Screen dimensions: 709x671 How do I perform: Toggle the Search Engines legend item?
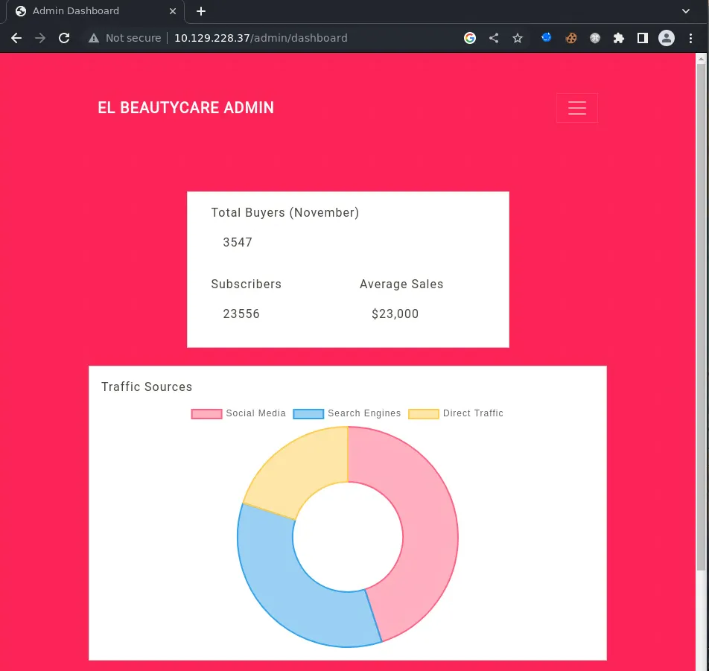[x=347, y=413]
